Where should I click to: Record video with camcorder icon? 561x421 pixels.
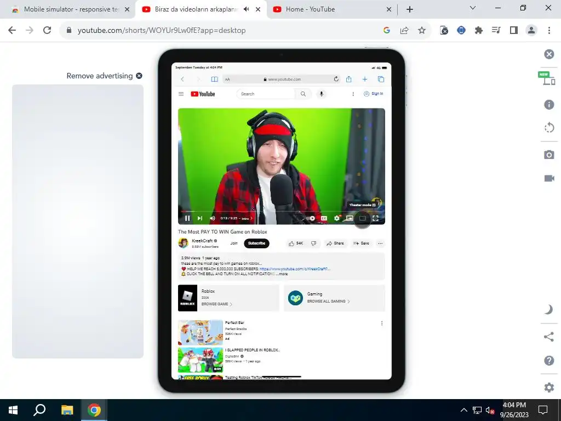(549, 178)
